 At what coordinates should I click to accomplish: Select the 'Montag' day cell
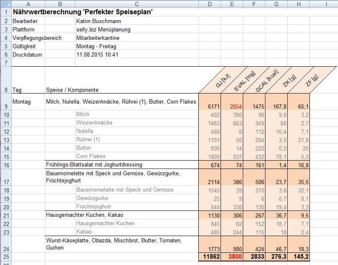click(x=21, y=102)
